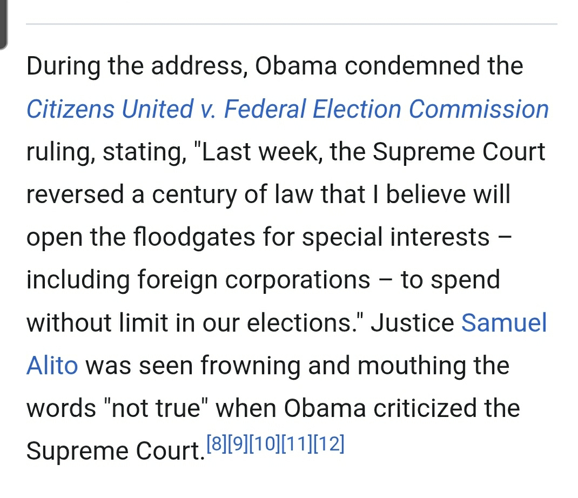Screen dimensions: 578x498
Task: Click the phrase "foreign corporations"
Action: pos(252,280)
